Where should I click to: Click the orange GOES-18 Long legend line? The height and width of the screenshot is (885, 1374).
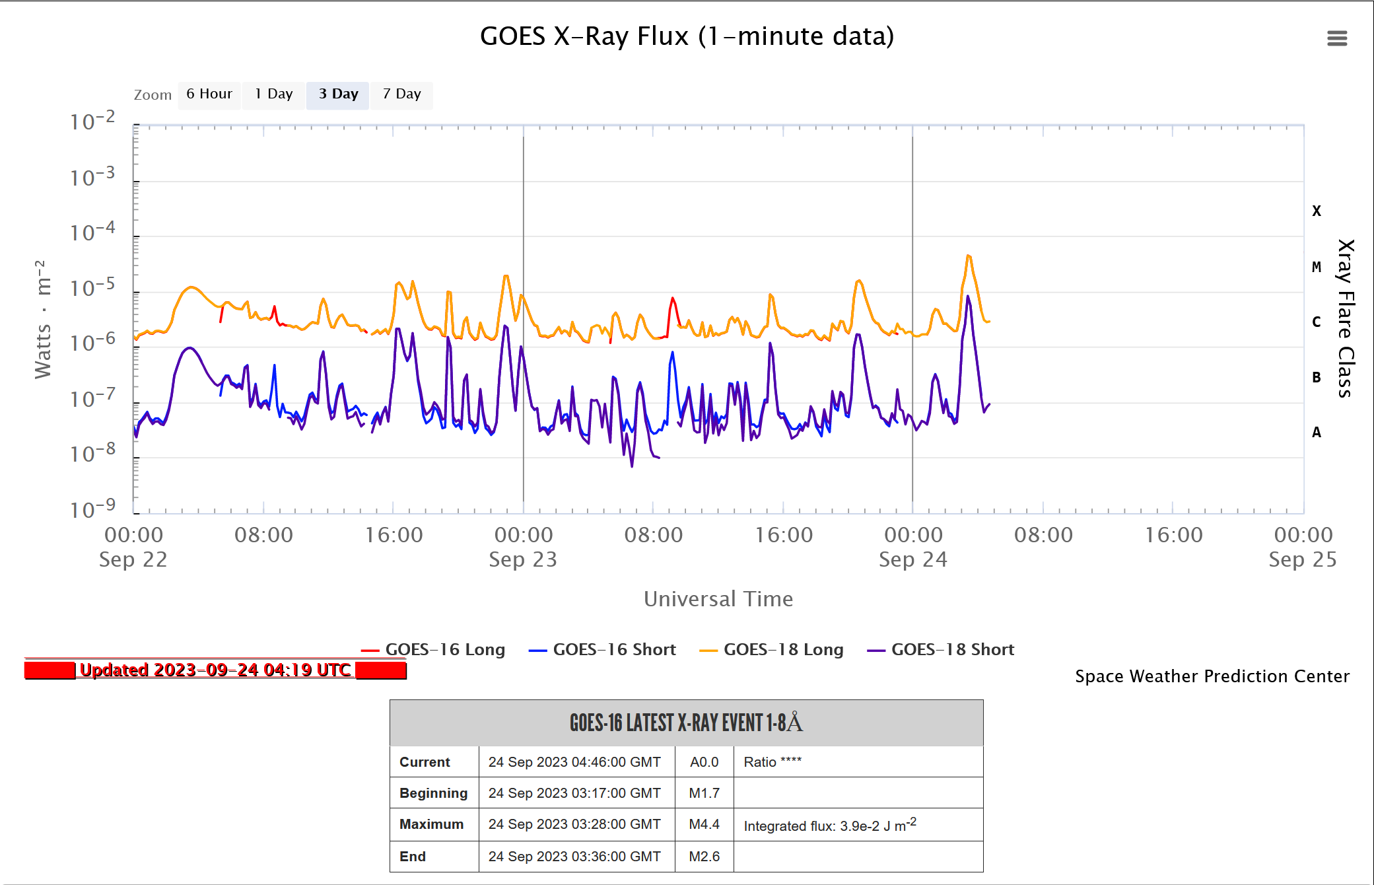(x=708, y=651)
